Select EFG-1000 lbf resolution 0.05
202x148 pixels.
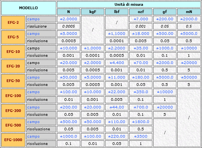pos(117,144)
